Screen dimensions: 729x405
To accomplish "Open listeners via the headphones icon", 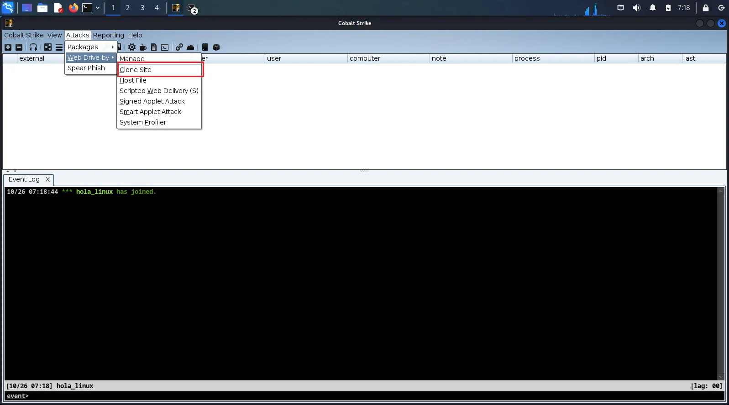I will tap(33, 47).
